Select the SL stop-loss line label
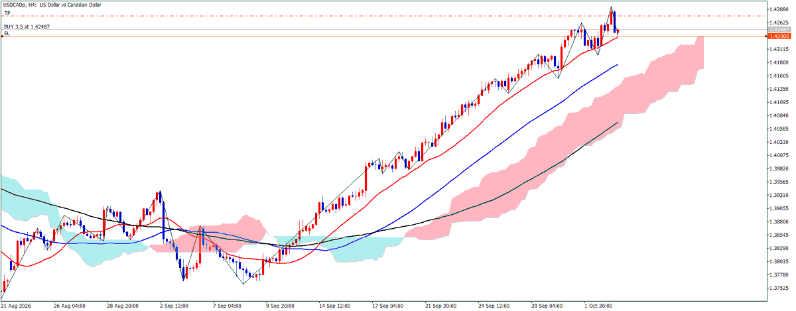Screen dimensions: 796x311 click(x=6, y=32)
